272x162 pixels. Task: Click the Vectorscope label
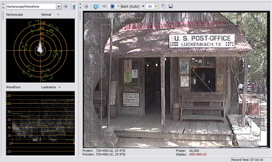(x=15, y=15)
